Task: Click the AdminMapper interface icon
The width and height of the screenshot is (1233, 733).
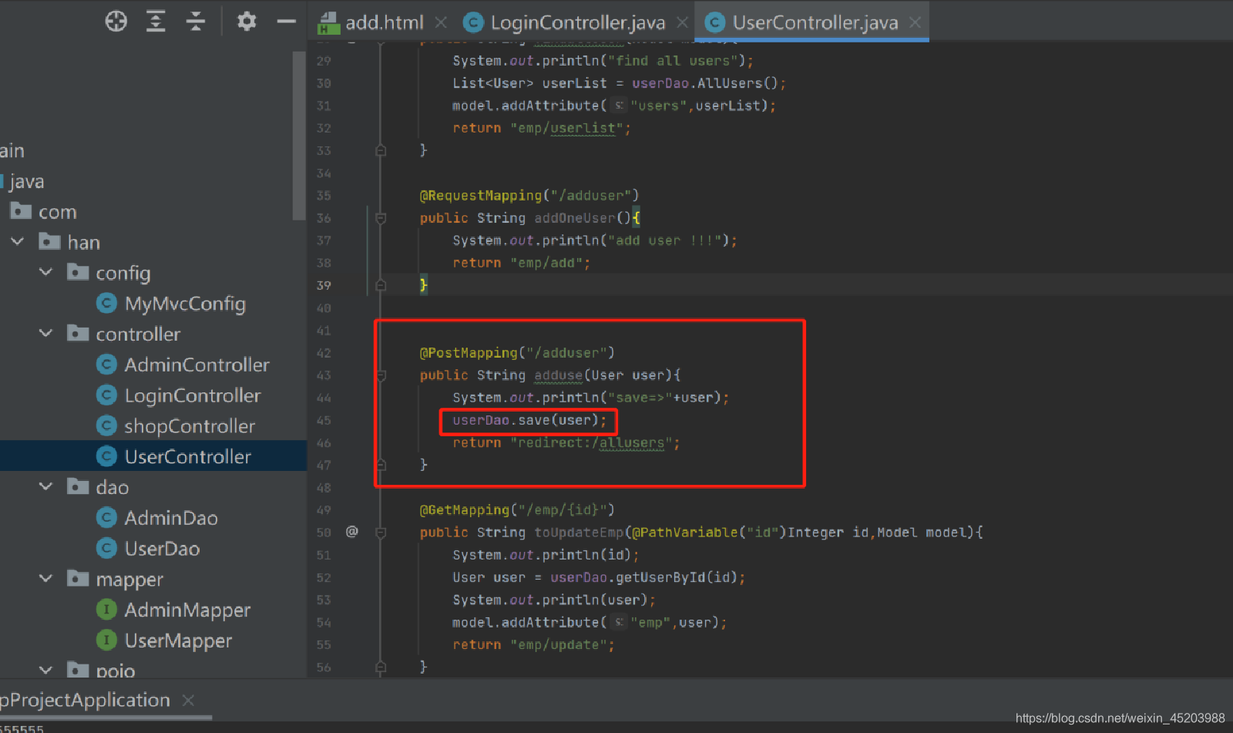Action: coord(106,610)
